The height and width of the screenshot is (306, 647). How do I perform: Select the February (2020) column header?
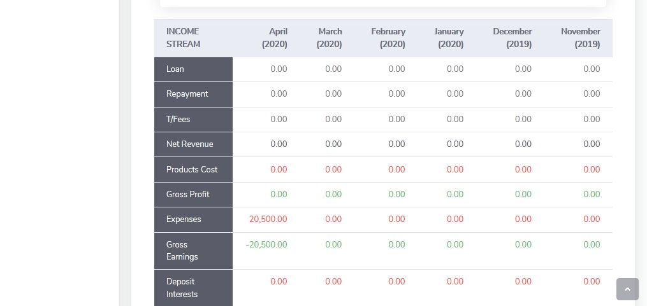point(388,38)
